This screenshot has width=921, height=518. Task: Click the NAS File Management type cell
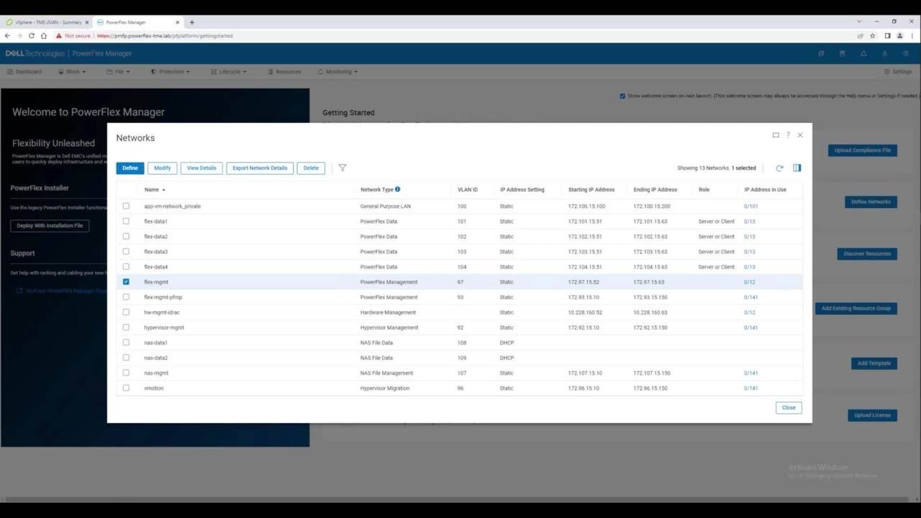[x=386, y=373]
